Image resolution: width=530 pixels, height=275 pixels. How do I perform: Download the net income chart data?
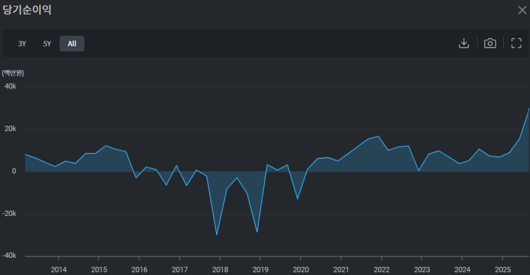click(463, 43)
